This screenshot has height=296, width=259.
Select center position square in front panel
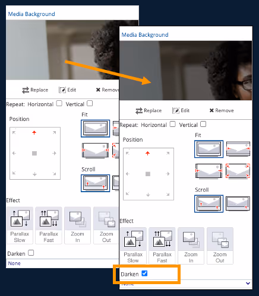(x=148, y=174)
